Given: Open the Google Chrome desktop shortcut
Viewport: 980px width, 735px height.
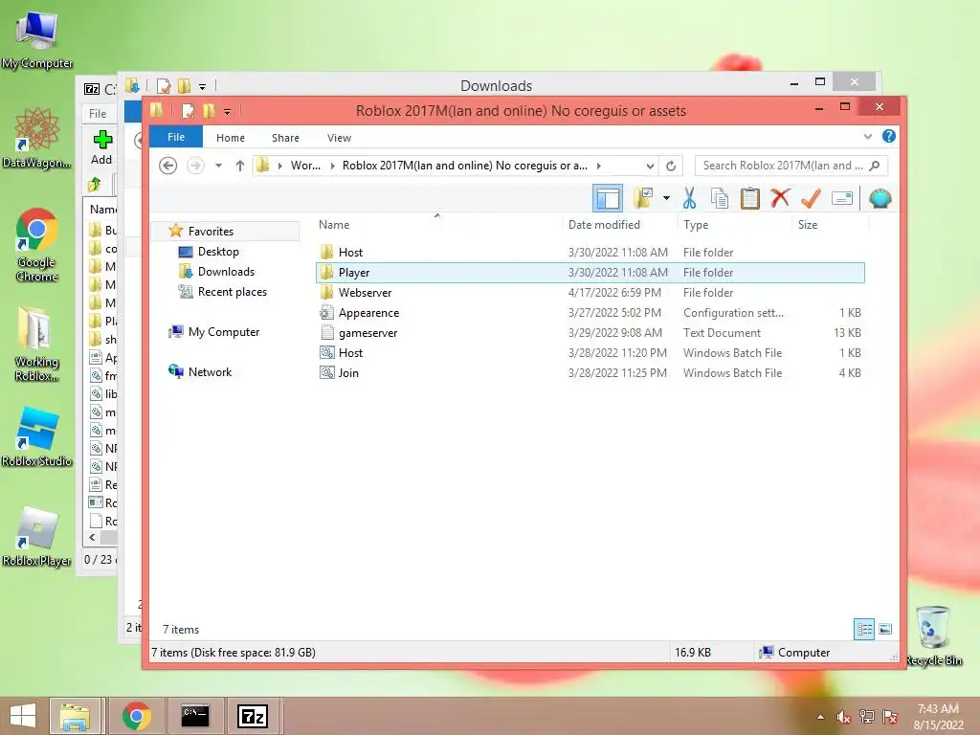Looking at the screenshot, I should pyautogui.click(x=37, y=245).
